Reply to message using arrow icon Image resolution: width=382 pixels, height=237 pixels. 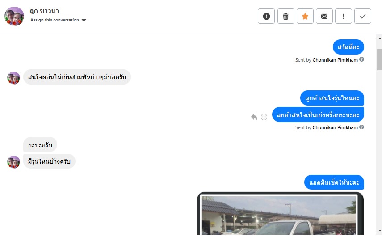(x=254, y=117)
